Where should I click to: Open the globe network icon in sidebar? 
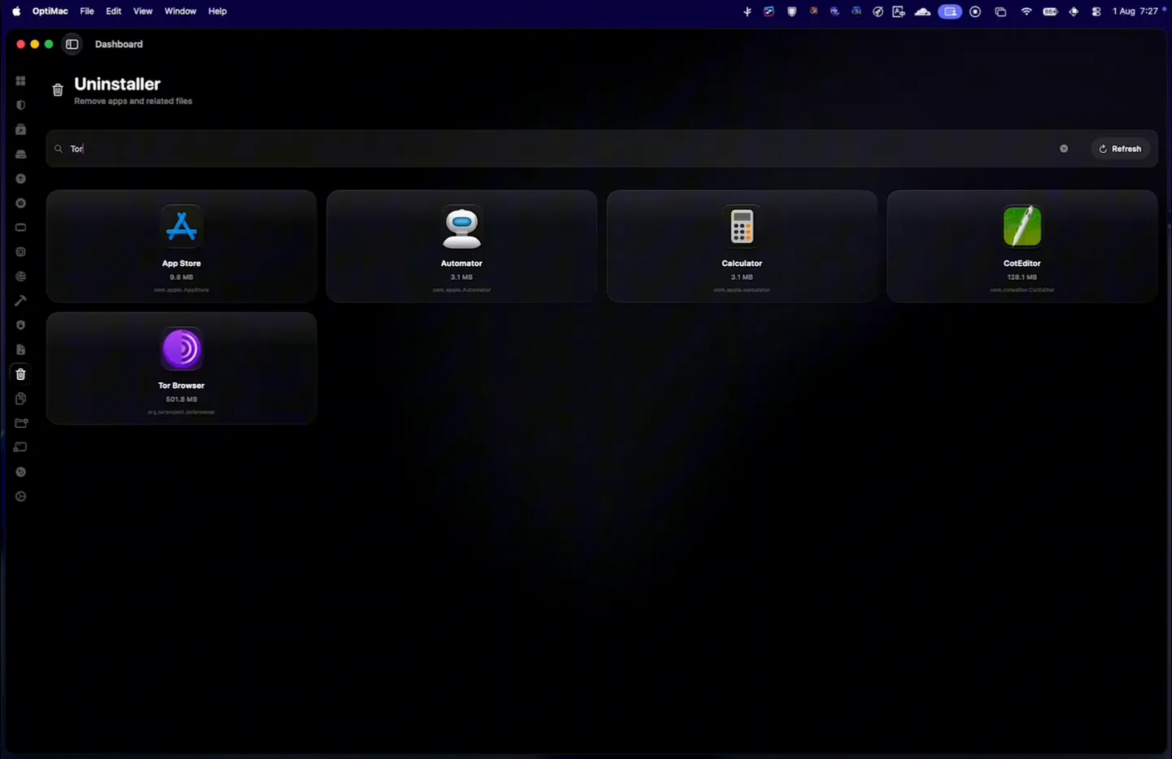(20, 277)
